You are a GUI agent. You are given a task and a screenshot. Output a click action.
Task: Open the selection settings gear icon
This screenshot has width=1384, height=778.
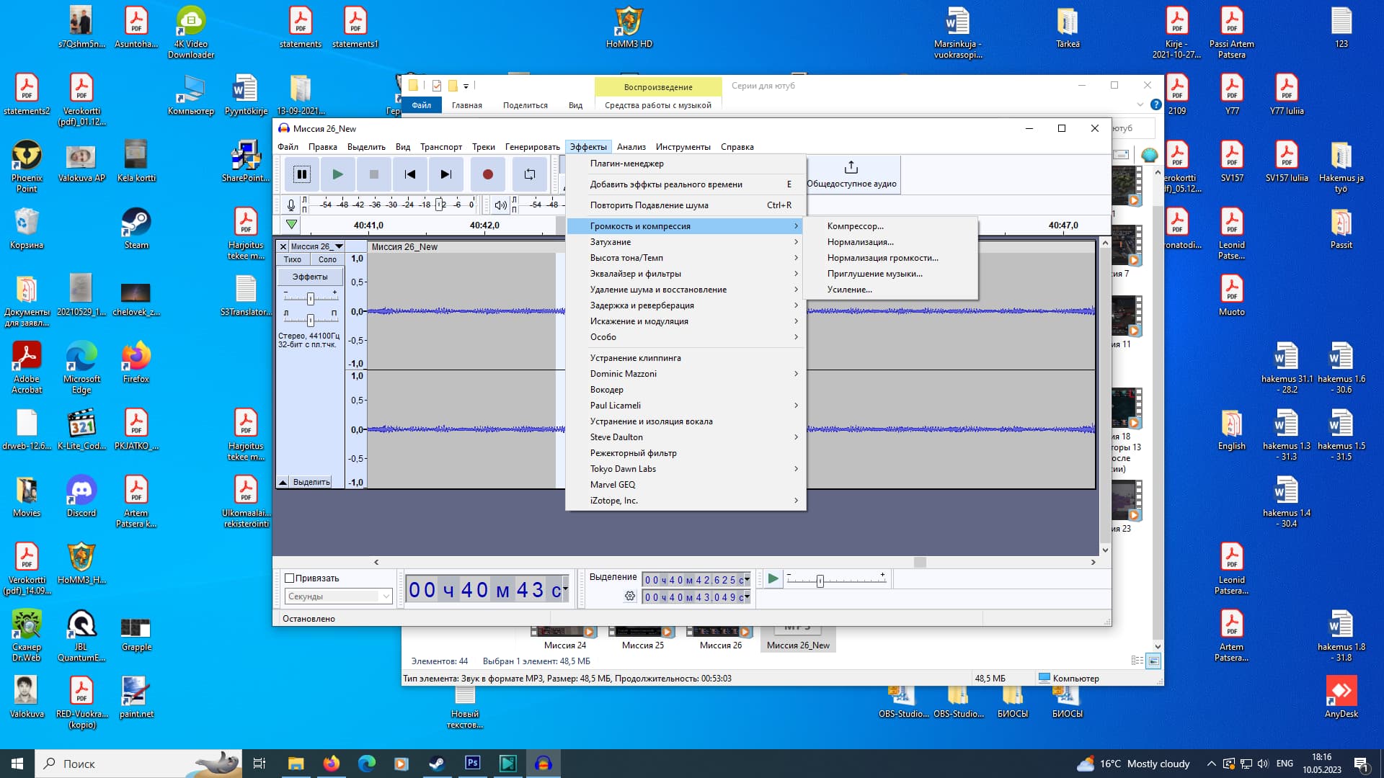point(630,596)
